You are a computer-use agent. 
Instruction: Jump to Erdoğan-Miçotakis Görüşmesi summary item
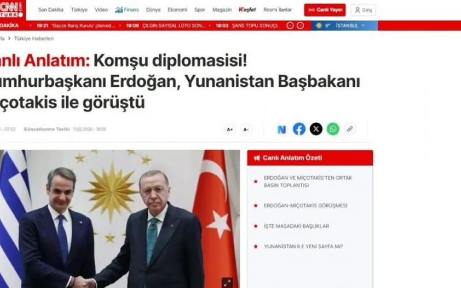tap(305, 206)
